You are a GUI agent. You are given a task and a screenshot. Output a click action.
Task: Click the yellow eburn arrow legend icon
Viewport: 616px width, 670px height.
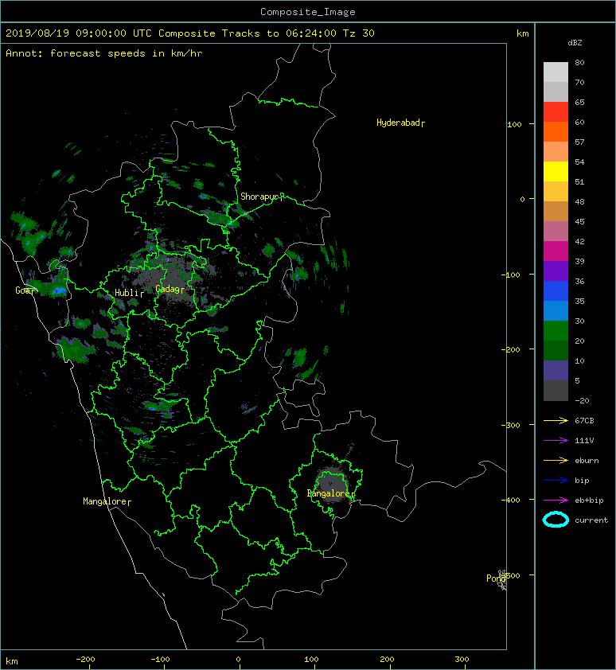point(556,460)
